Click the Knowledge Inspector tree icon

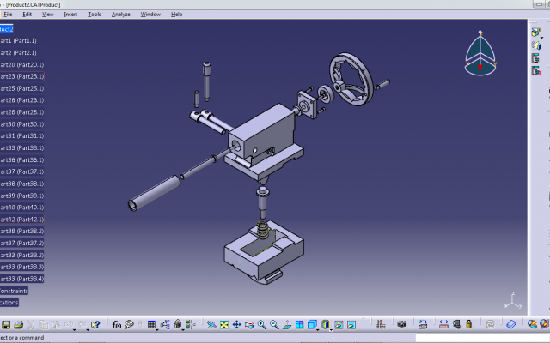pyautogui.click(x=165, y=325)
